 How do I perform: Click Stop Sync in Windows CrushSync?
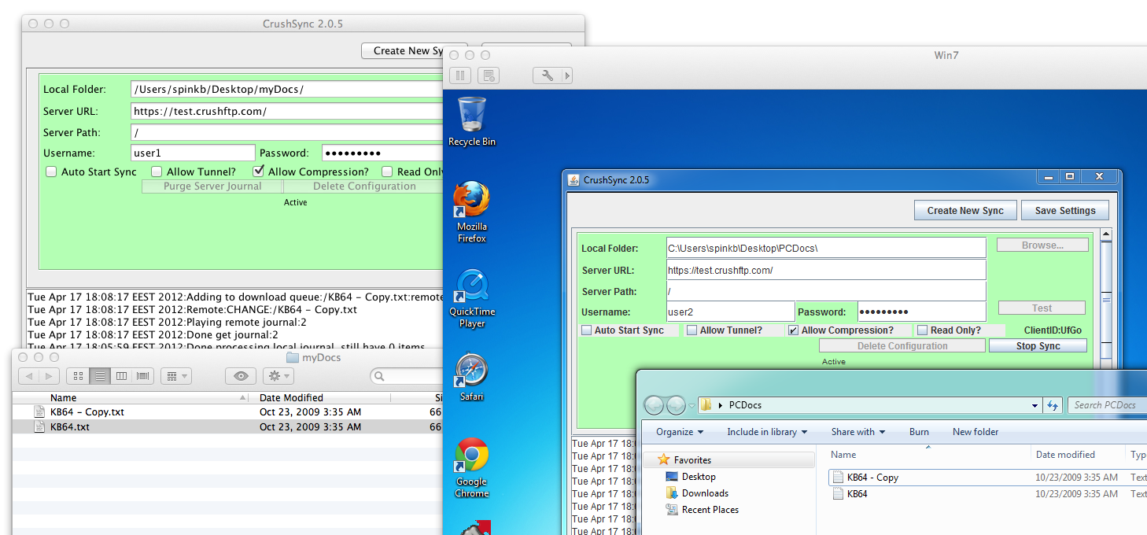pyautogui.click(x=1038, y=345)
